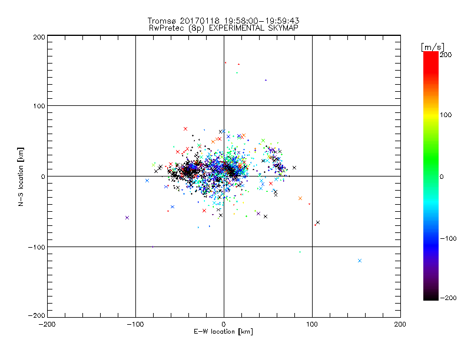
Task: Click the colorbar label '-100'
Action: point(448,239)
